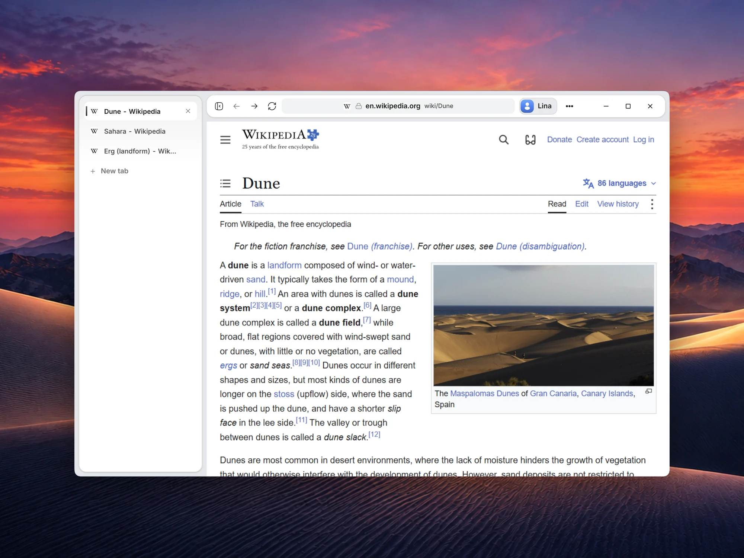Click the landform link
Screen dimensions: 744x558
tap(284, 265)
